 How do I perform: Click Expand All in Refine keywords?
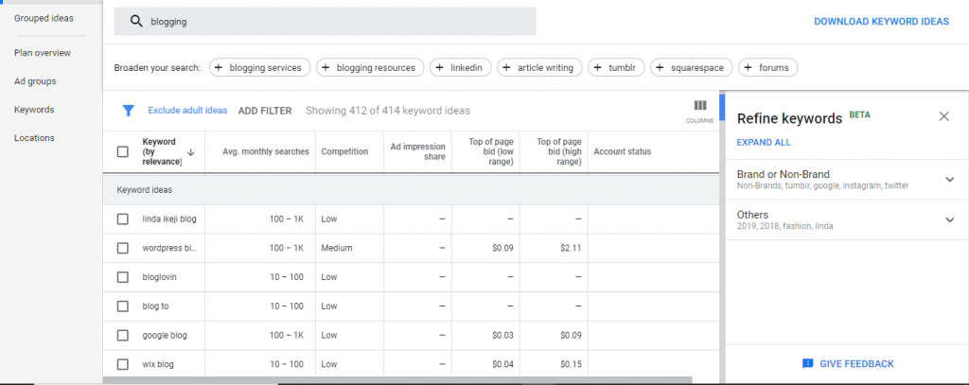point(764,143)
